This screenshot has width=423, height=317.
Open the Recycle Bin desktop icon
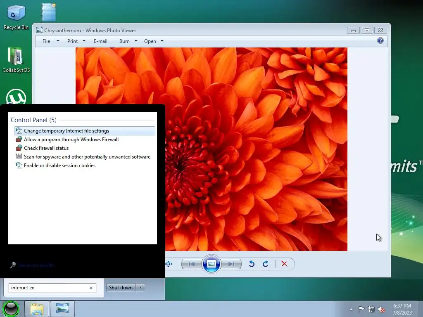tap(16, 17)
